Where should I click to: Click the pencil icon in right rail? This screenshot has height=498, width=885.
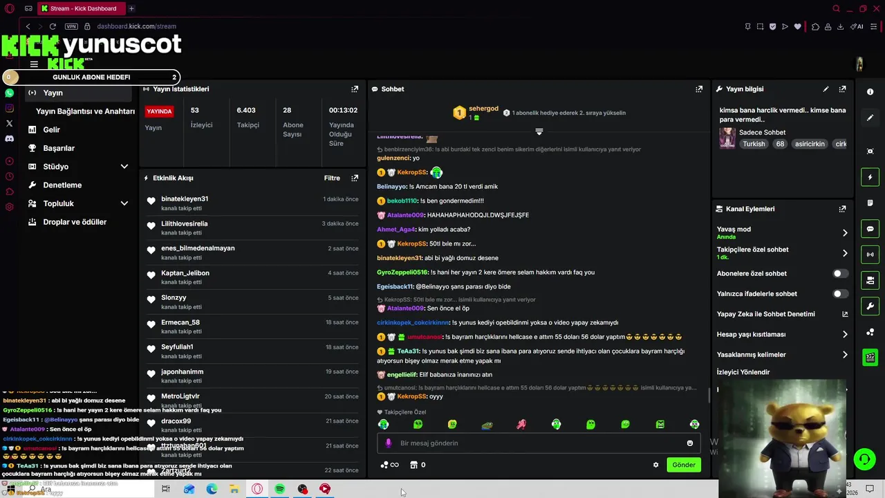click(870, 118)
